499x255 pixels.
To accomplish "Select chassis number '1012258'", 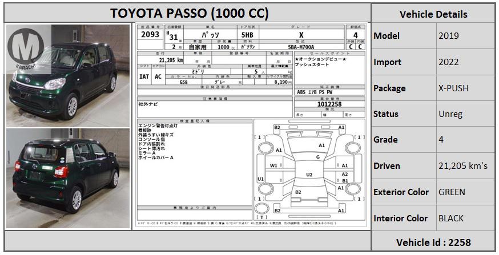I will tap(329, 104).
